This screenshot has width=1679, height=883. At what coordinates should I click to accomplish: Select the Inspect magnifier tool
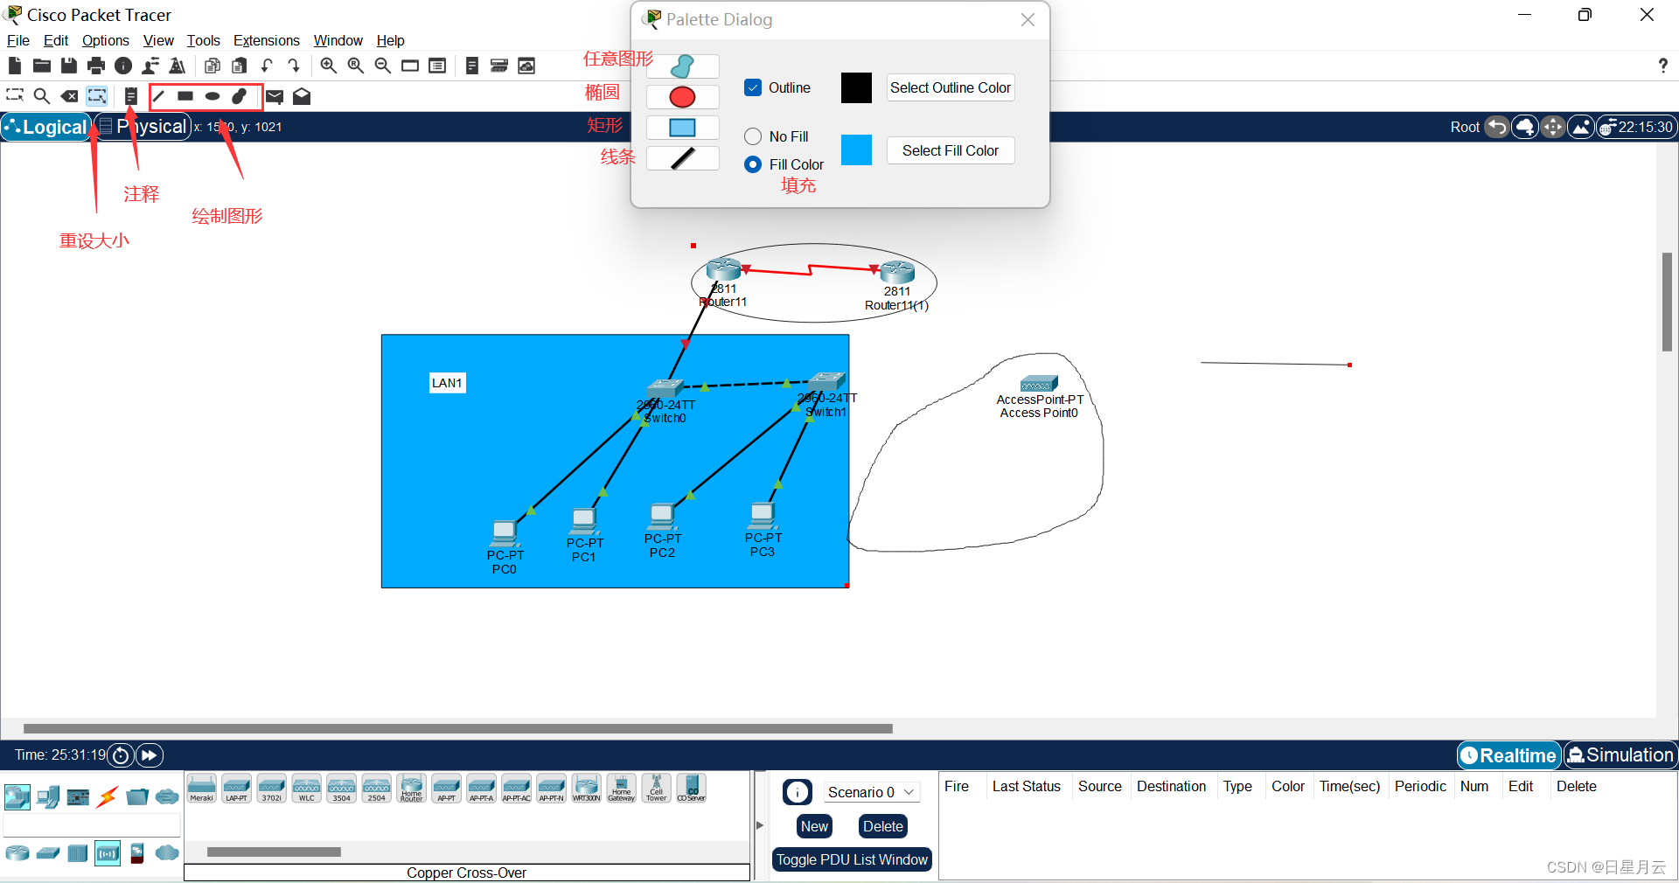click(x=41, y=96)
